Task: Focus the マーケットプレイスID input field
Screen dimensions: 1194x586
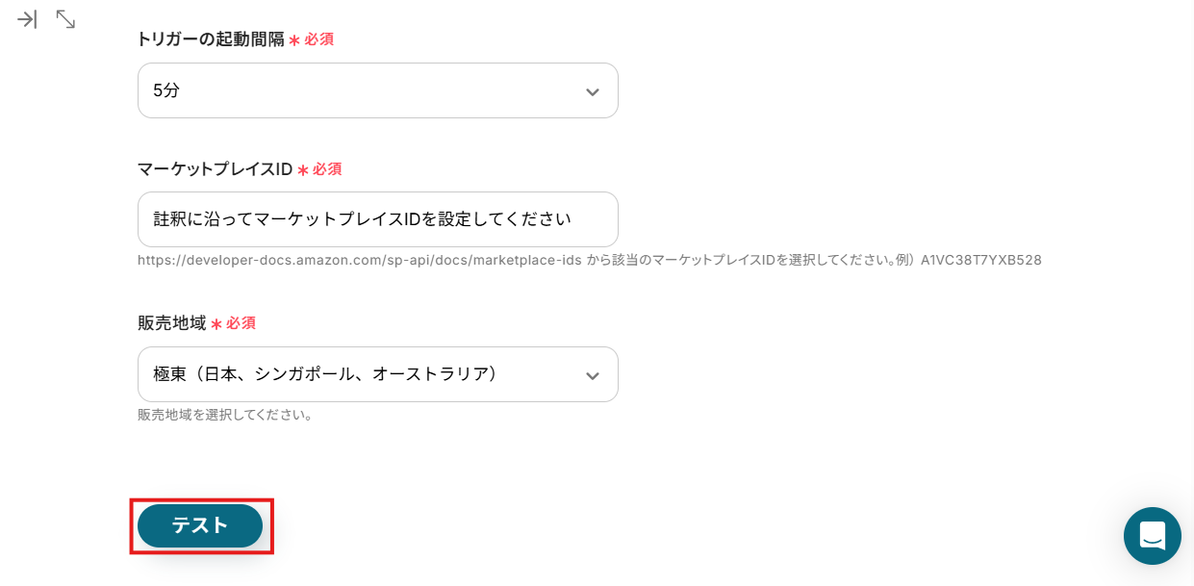Action: click(377, 219)
